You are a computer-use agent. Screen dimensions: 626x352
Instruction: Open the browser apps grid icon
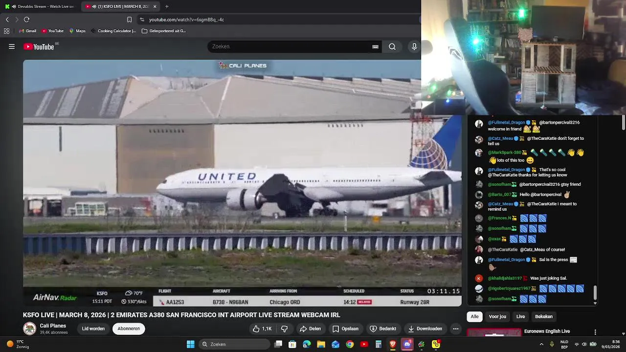[x=6, y=31]
